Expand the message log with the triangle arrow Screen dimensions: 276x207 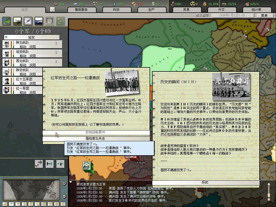click(71, 182)
